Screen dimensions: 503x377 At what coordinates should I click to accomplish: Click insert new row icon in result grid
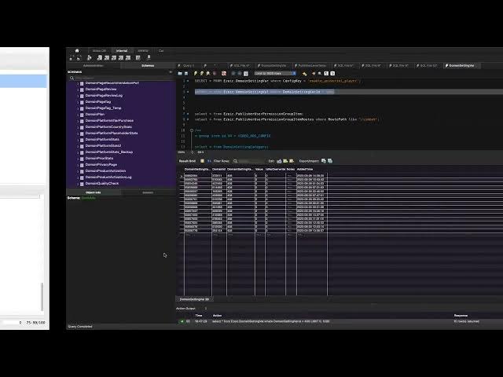[285, 161]
